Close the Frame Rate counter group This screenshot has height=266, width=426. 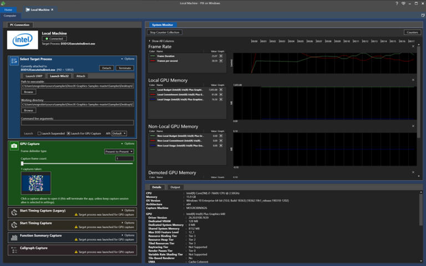coord(413,46)
